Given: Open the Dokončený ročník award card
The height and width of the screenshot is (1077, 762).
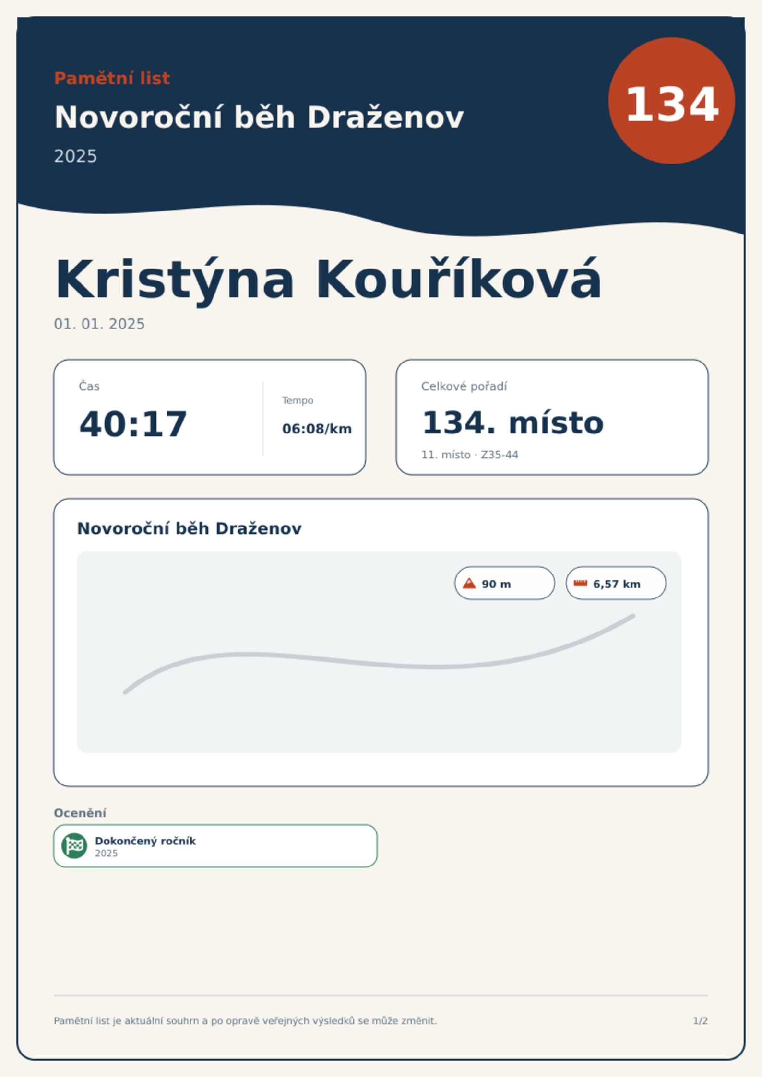Looking at the screenshot, I should (x=215, y=846).
